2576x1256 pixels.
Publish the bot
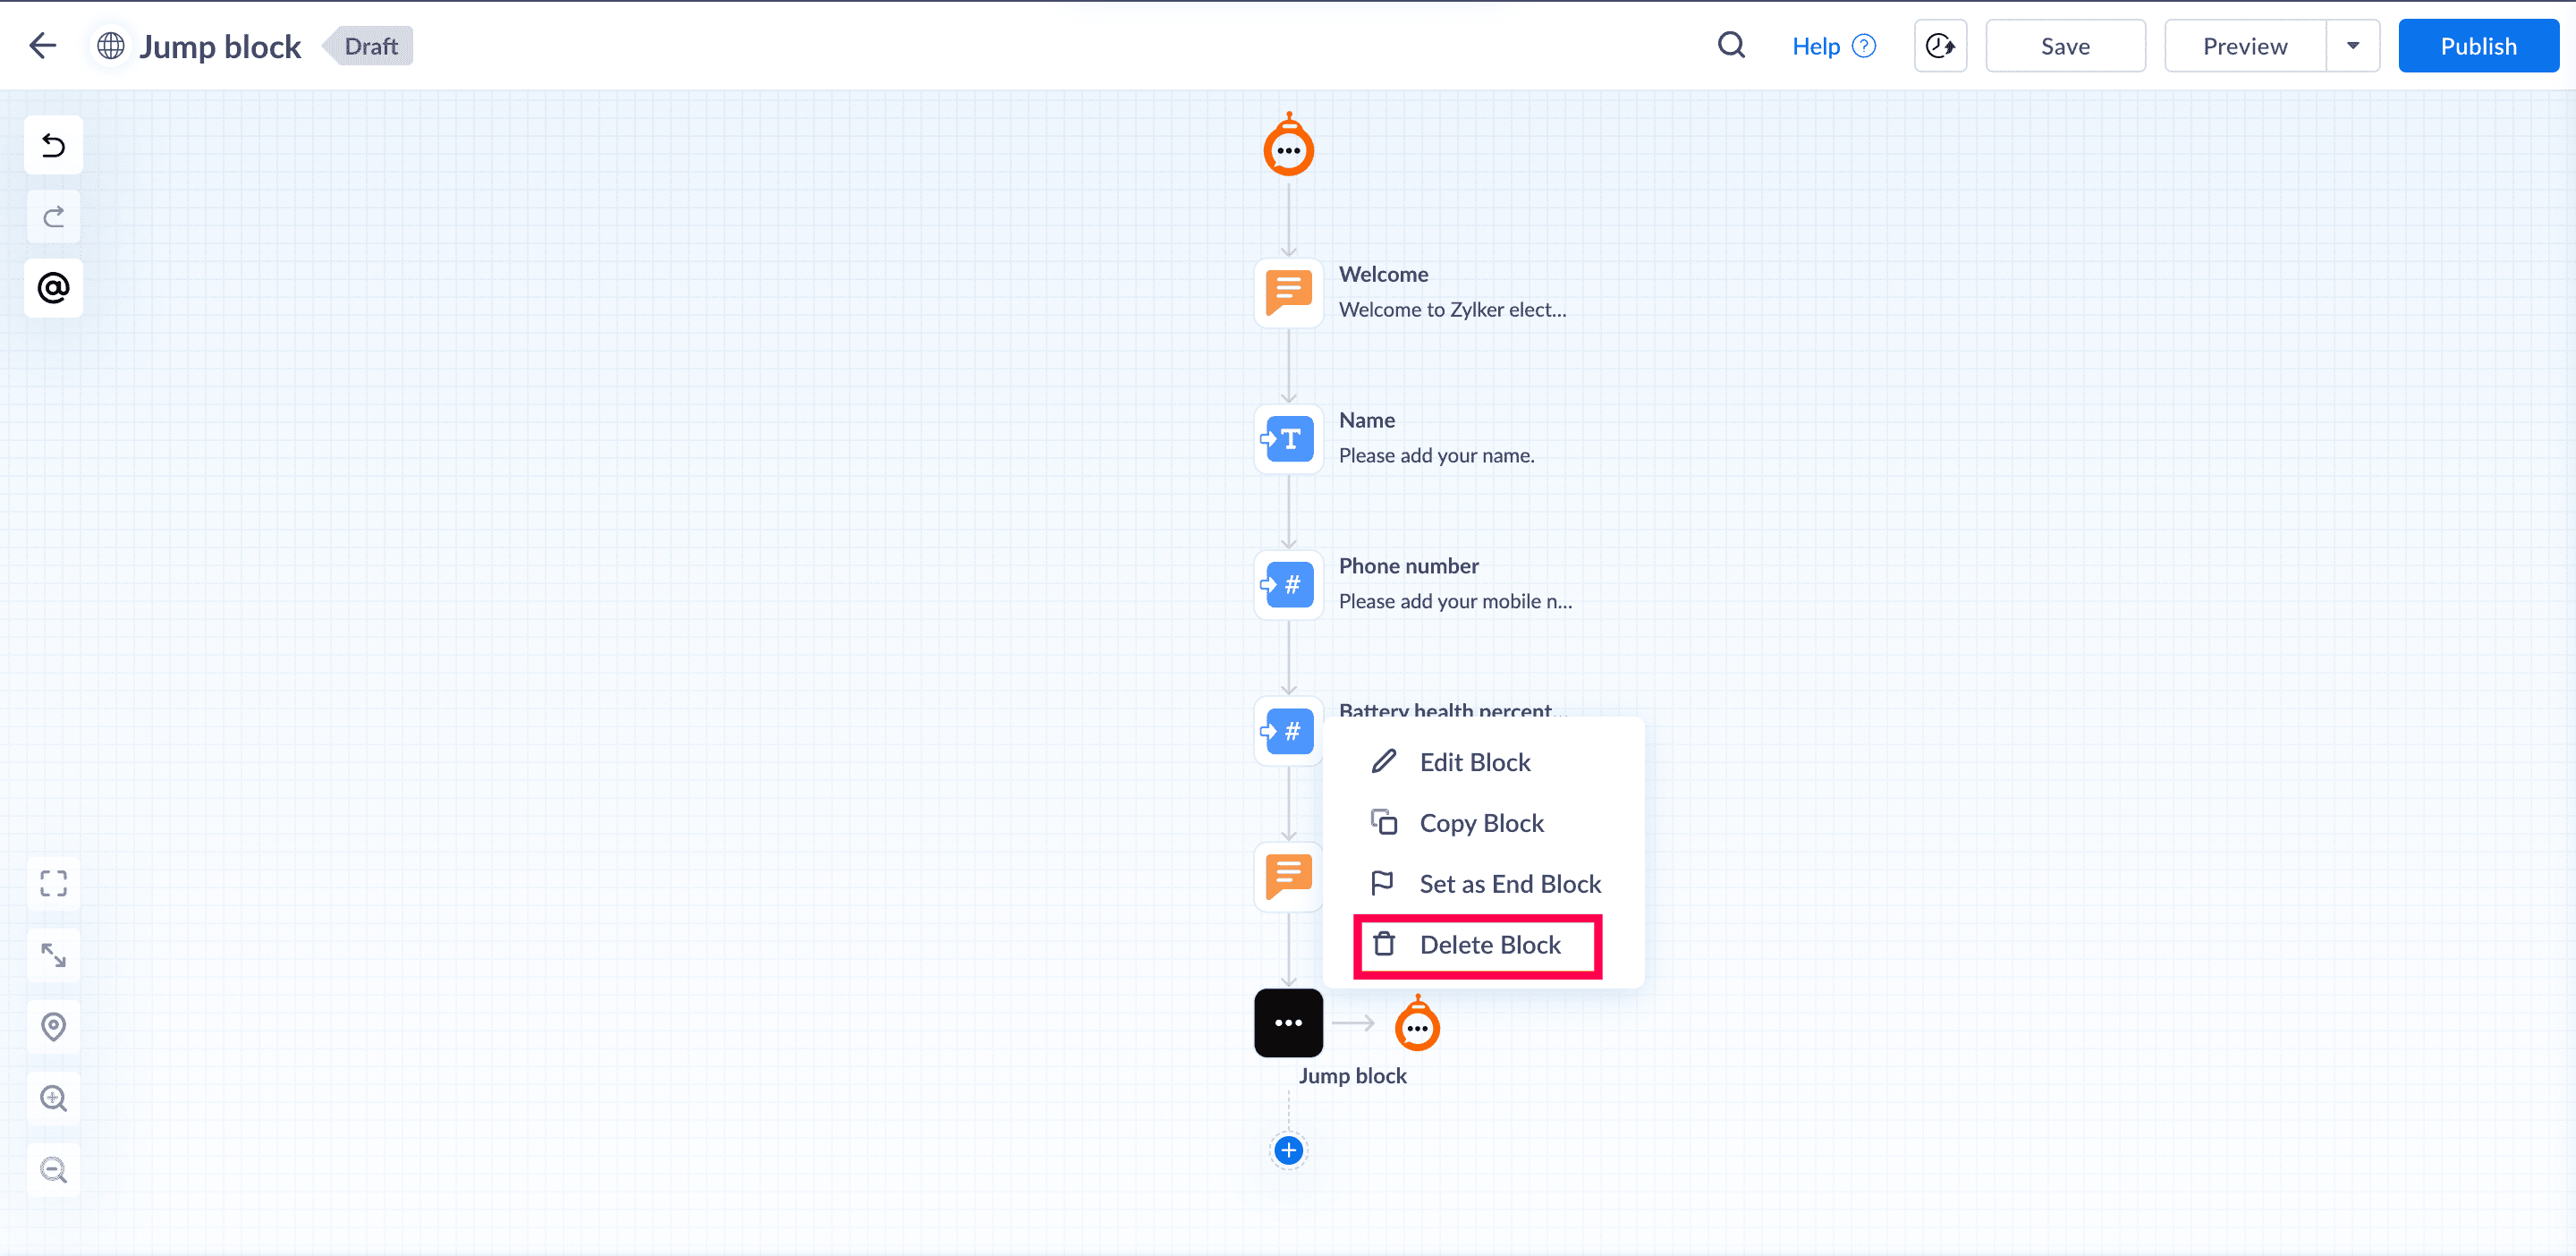pos(2478,46)
